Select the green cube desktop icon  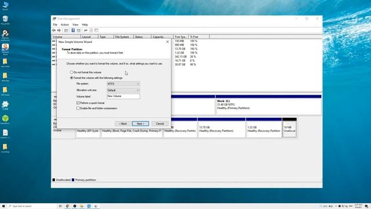[5, 120]
